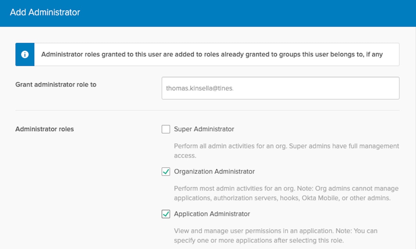Enable the Super Administrator checkbox
This screenshot has height=249, width=416.
tap(166, 129)
